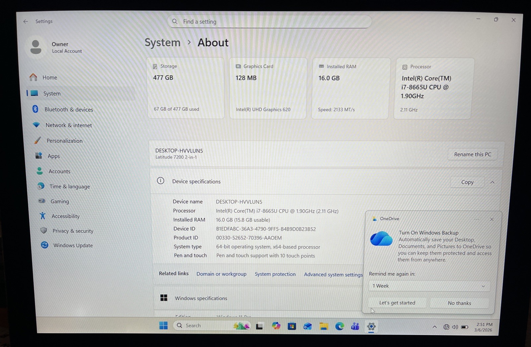The width and height of the screenshot is (531, 347).
Task: Open File Explorer from the taskbar
Action: (324, 326)
